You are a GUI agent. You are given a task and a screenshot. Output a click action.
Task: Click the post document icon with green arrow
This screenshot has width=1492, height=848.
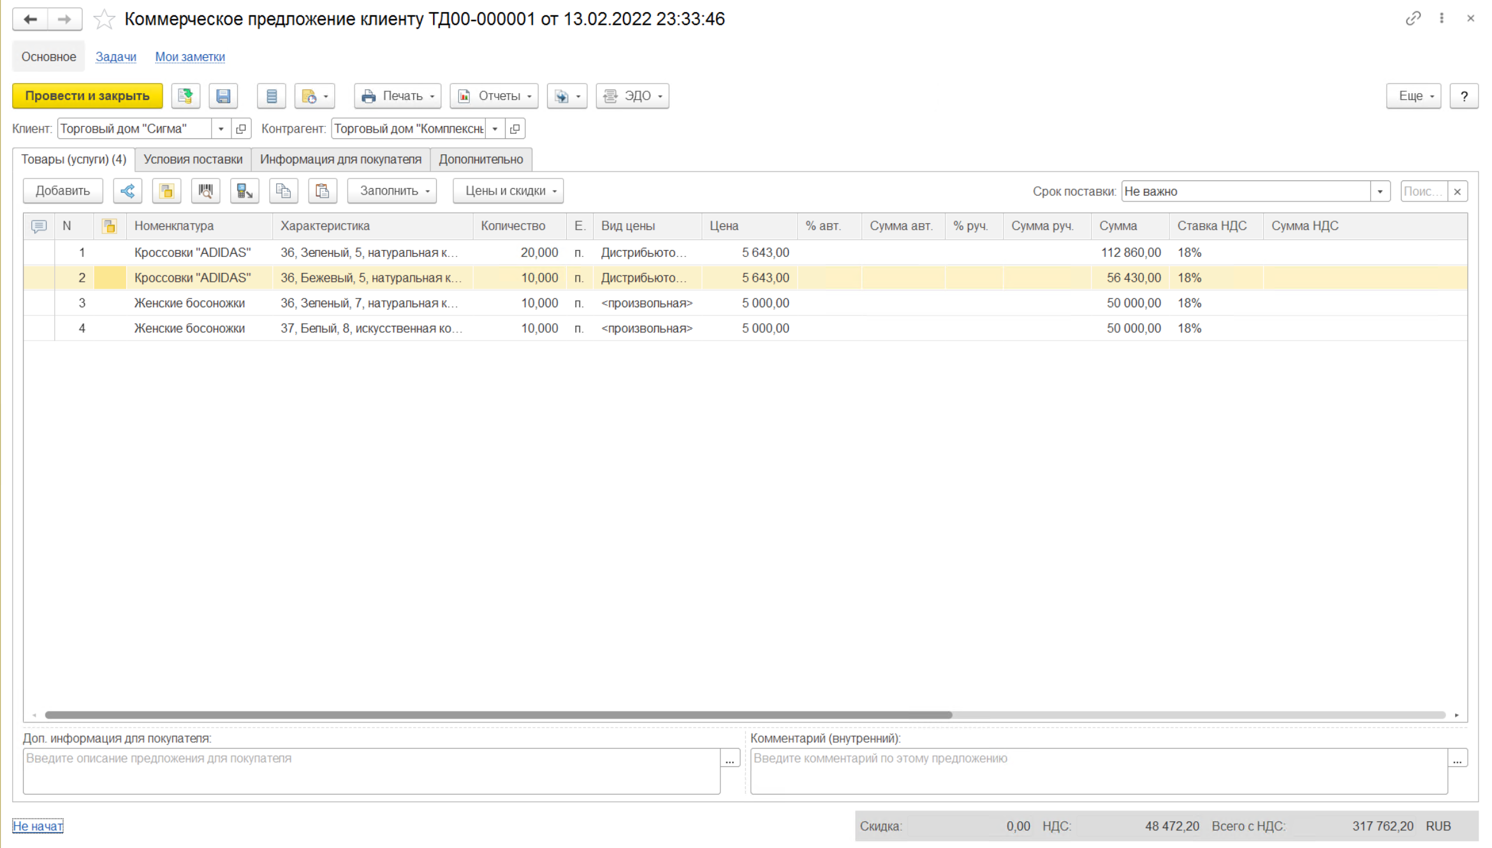coord(186,96)
